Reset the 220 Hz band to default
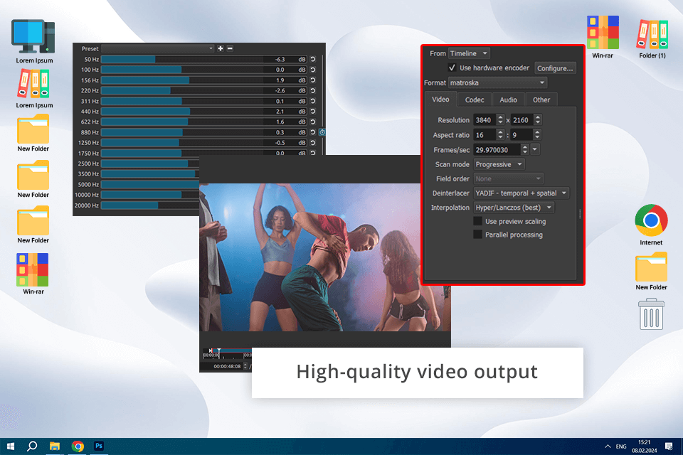The height and width of the screenshot is (455, 683). coord(313,90)
